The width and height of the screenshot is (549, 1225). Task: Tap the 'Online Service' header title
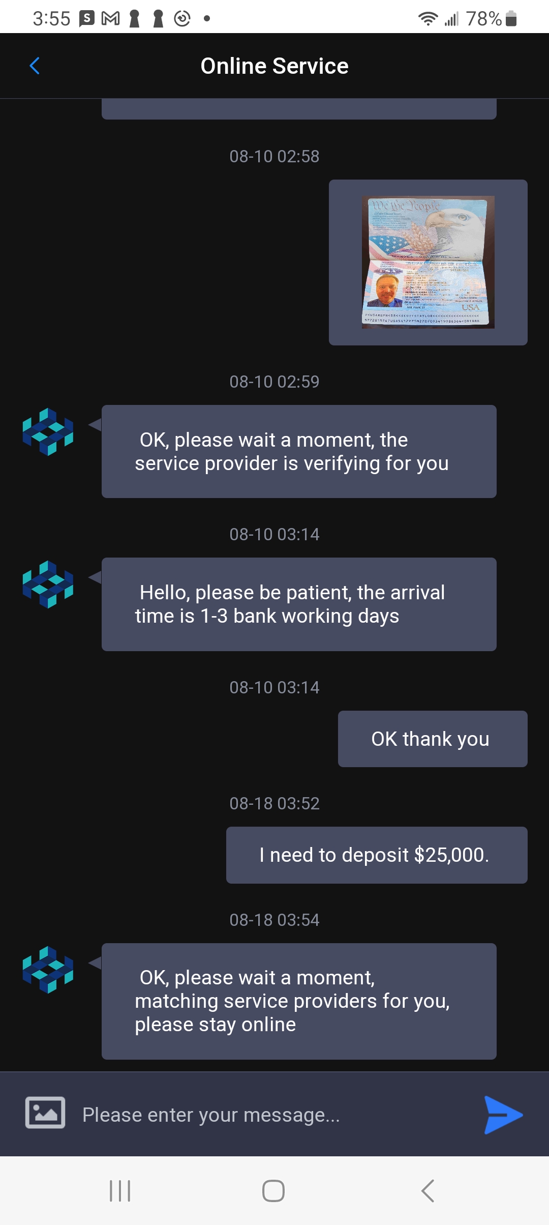click(274, 66)
